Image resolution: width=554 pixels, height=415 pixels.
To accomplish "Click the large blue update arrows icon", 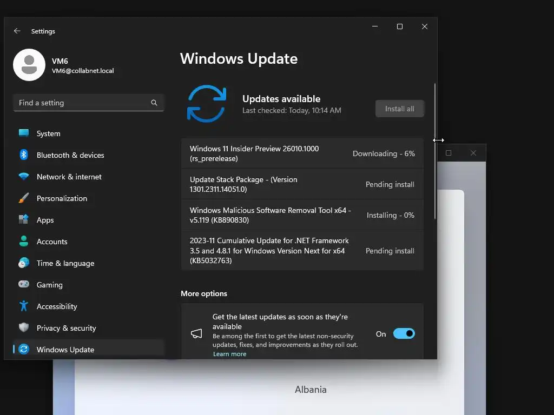I will point(207,104).
